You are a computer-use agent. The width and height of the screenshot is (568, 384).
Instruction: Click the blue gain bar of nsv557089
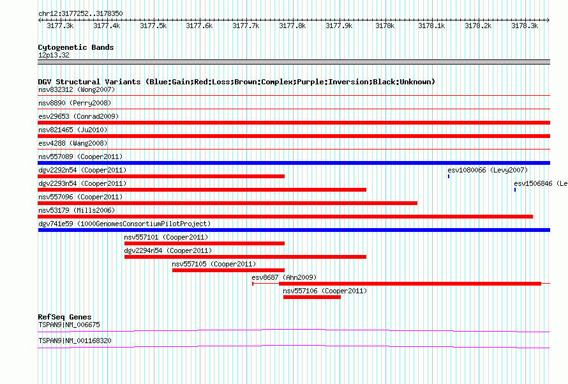pyautogui.click(x=294, y=163)
